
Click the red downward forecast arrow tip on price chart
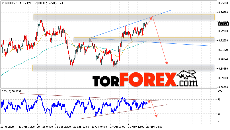[167, 63]
